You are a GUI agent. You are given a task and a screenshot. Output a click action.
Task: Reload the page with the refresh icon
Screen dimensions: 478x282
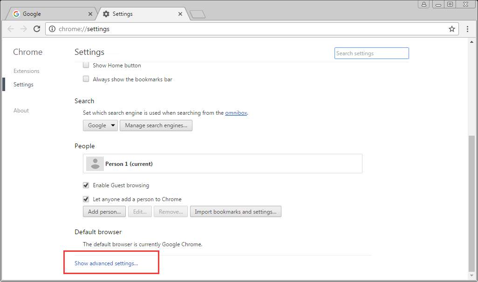coord(37,29)
